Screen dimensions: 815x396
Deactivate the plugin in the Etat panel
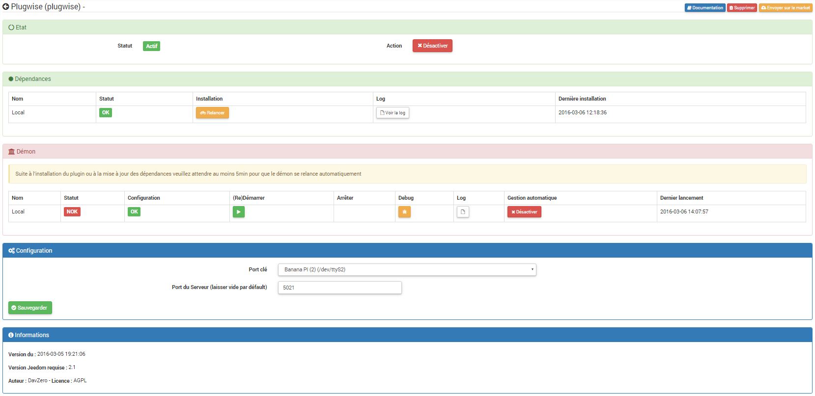[x=432, y=46]
